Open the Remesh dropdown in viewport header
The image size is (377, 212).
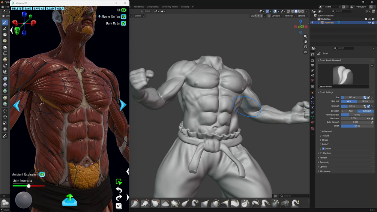[x=290, y=16]
